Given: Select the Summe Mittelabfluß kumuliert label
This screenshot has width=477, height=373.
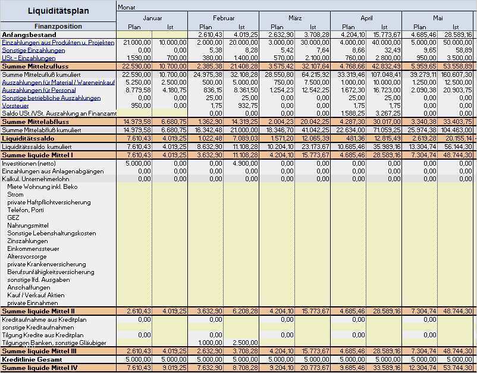Looking at the screenshot, I should click(x=42, y=130).
